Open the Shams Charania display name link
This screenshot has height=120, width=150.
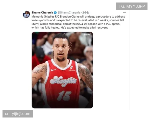[42, 12]
